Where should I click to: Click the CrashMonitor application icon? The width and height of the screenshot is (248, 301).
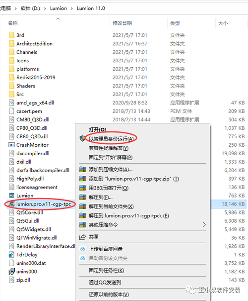(x=11, y=145)
